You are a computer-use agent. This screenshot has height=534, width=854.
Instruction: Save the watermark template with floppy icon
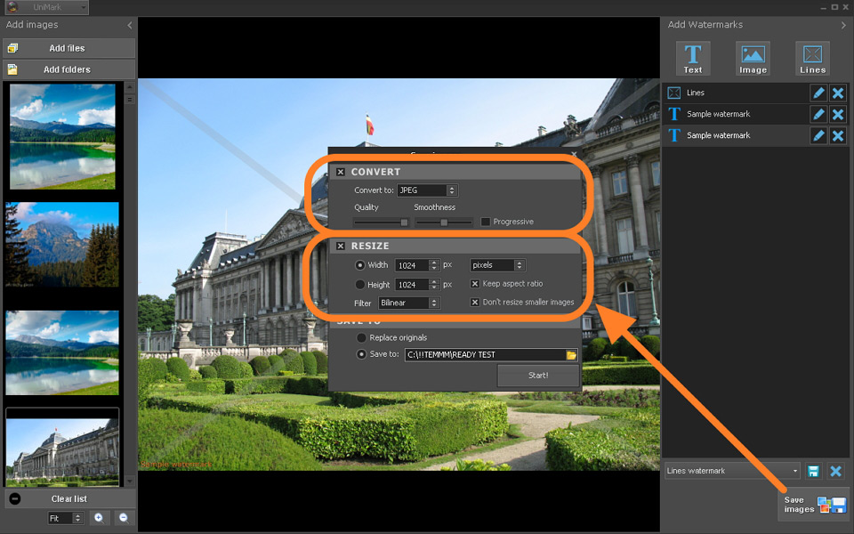(813, 471)
